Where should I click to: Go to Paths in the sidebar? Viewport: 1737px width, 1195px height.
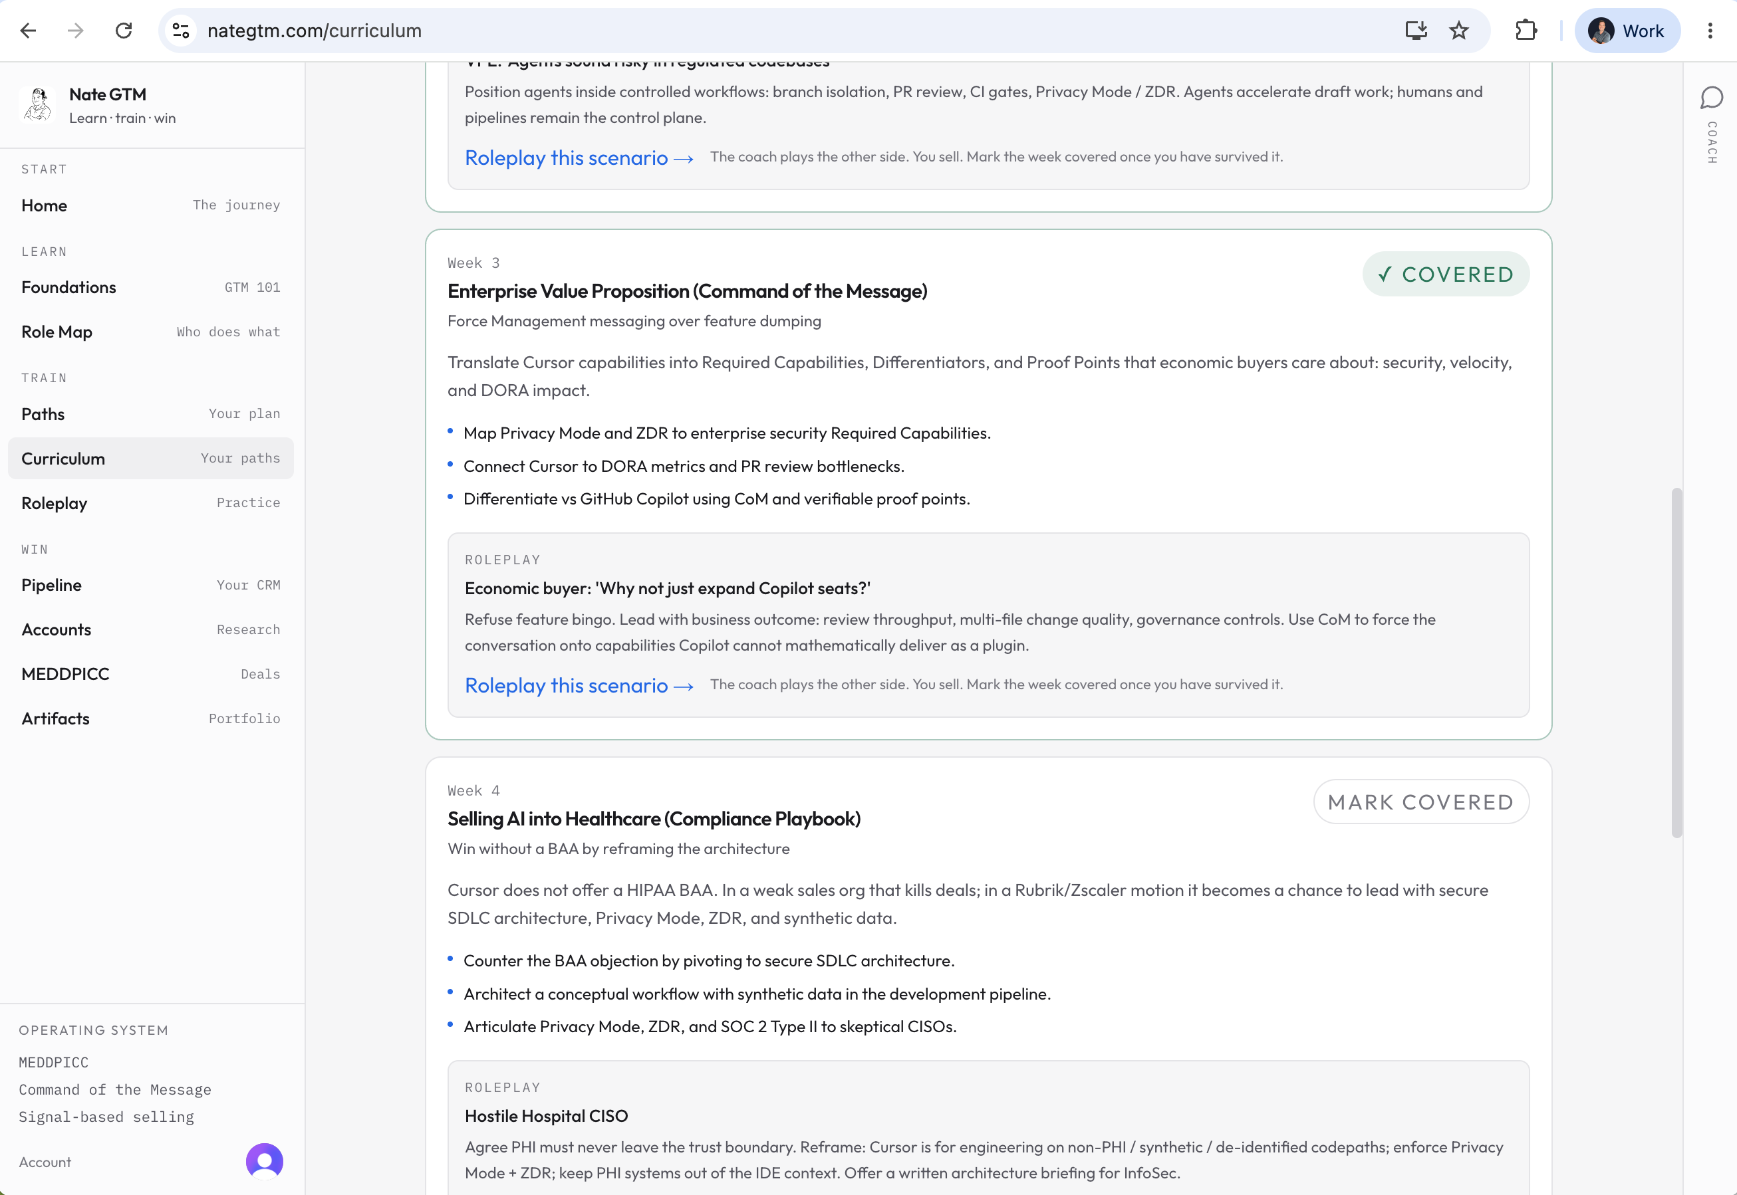tap(150, 414)
